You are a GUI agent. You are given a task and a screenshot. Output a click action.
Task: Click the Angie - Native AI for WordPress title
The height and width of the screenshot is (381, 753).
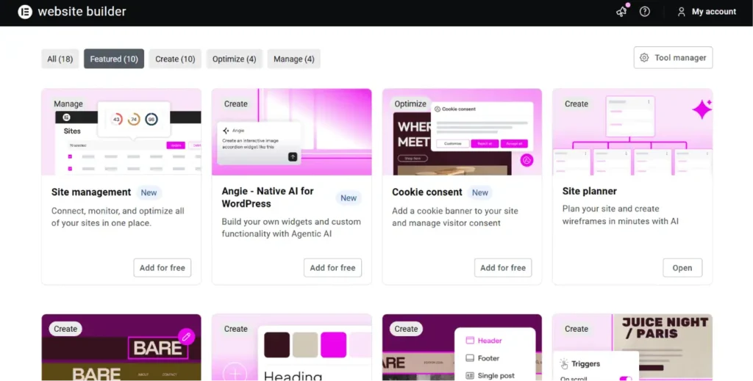click(x=268, y=197)
